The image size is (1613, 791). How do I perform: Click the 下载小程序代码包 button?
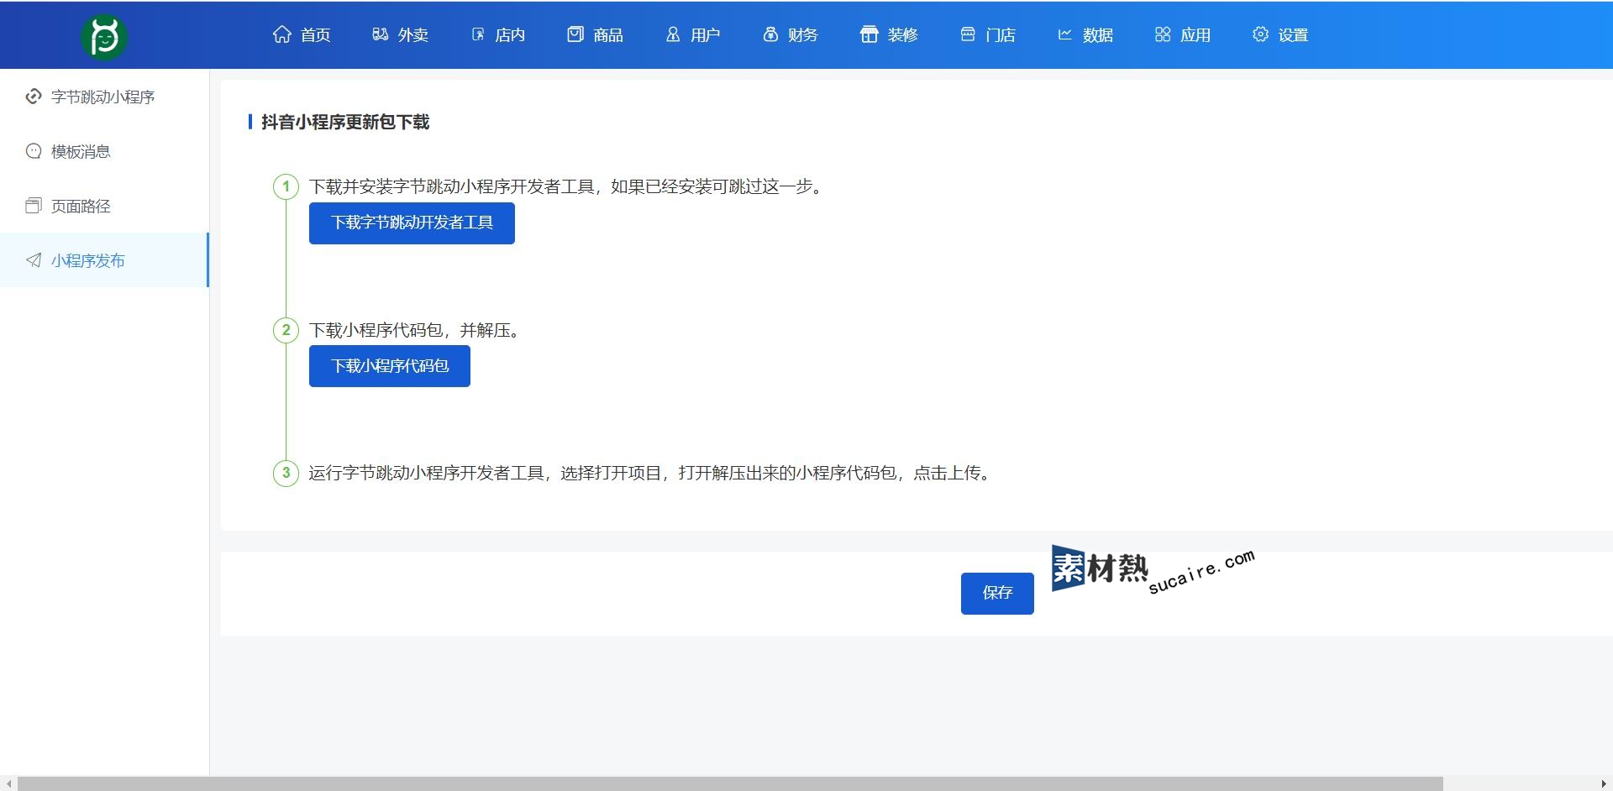[x=390, y=366]
